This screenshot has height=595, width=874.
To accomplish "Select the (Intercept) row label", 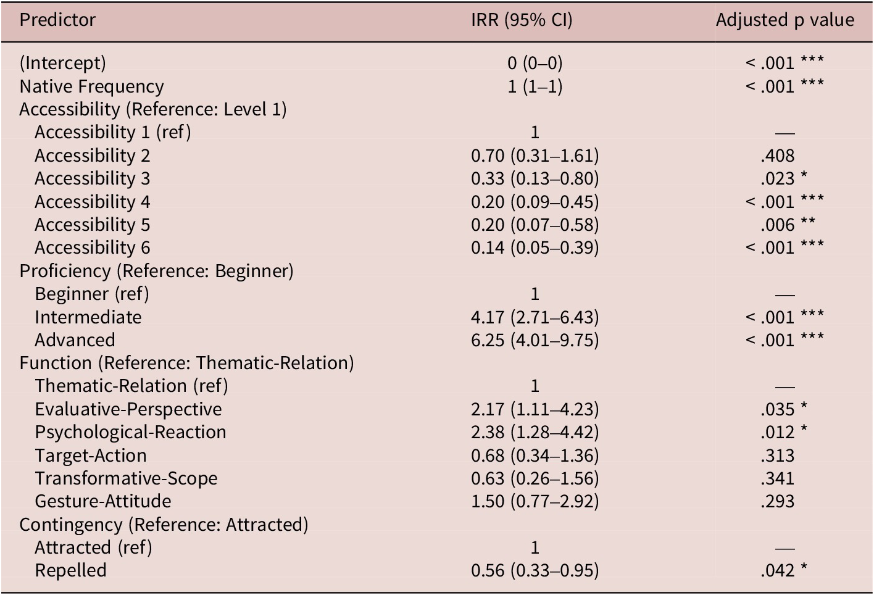I will coord(62,63).
